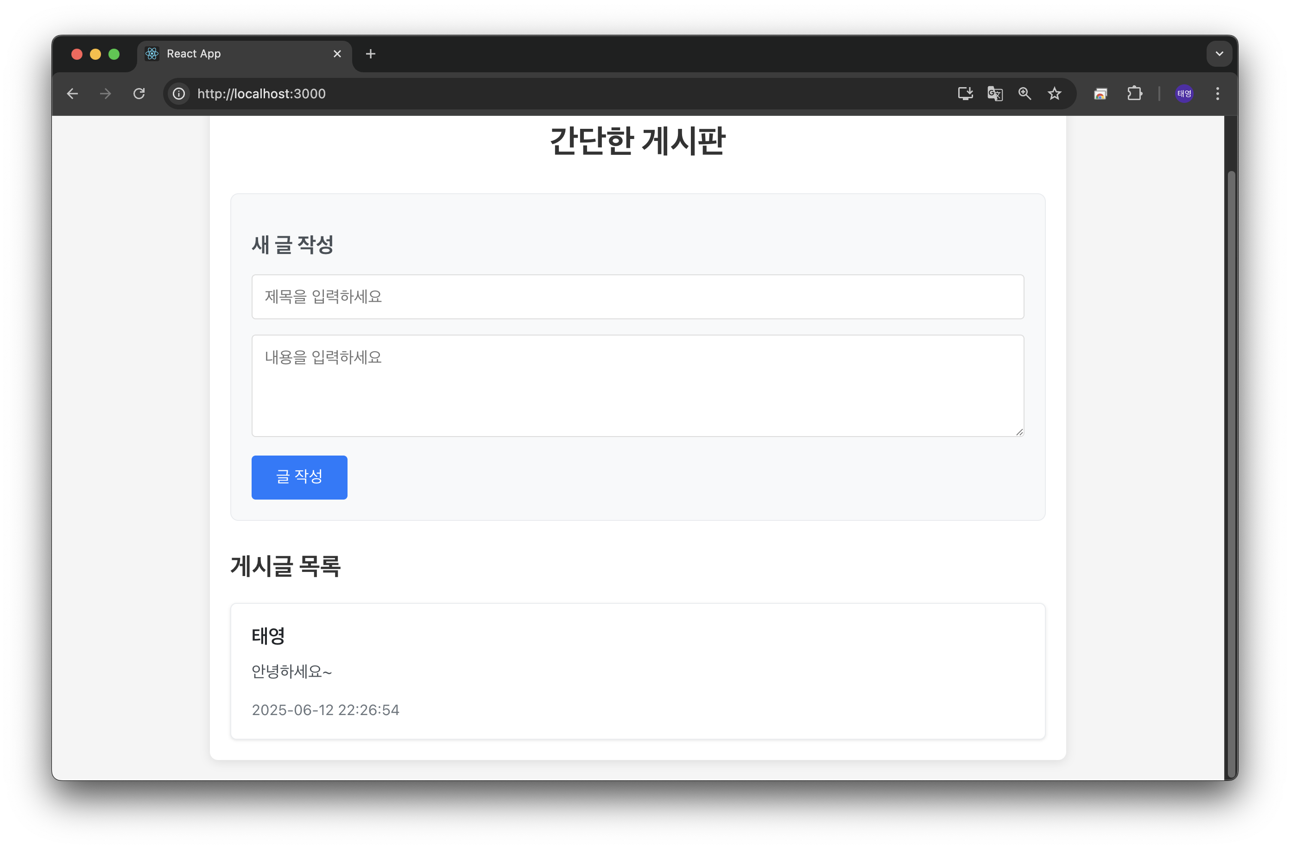The width and height of the screenshot is (1290, 849).
Task: Bookmark this page with star icon
Action: click(1054, 94)
